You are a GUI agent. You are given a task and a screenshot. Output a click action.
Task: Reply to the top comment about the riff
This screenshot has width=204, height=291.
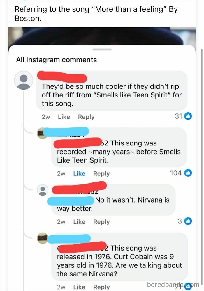(87, 117)
